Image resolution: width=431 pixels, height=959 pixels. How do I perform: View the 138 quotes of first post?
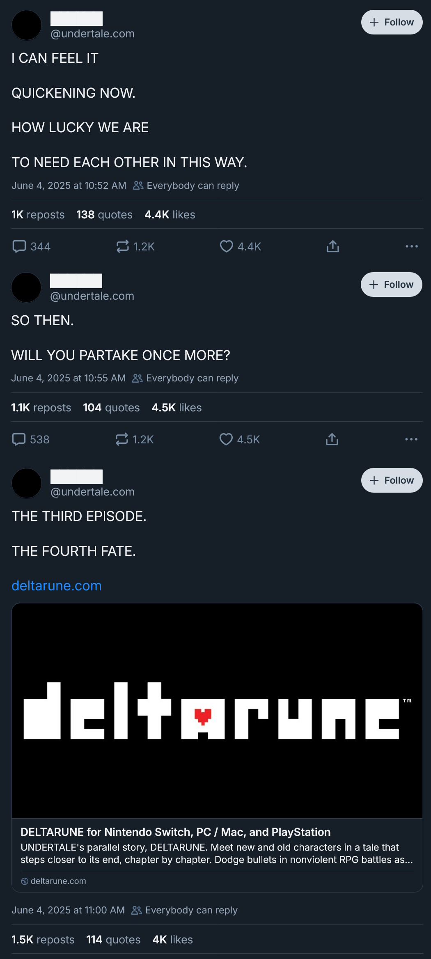point(104,215)
